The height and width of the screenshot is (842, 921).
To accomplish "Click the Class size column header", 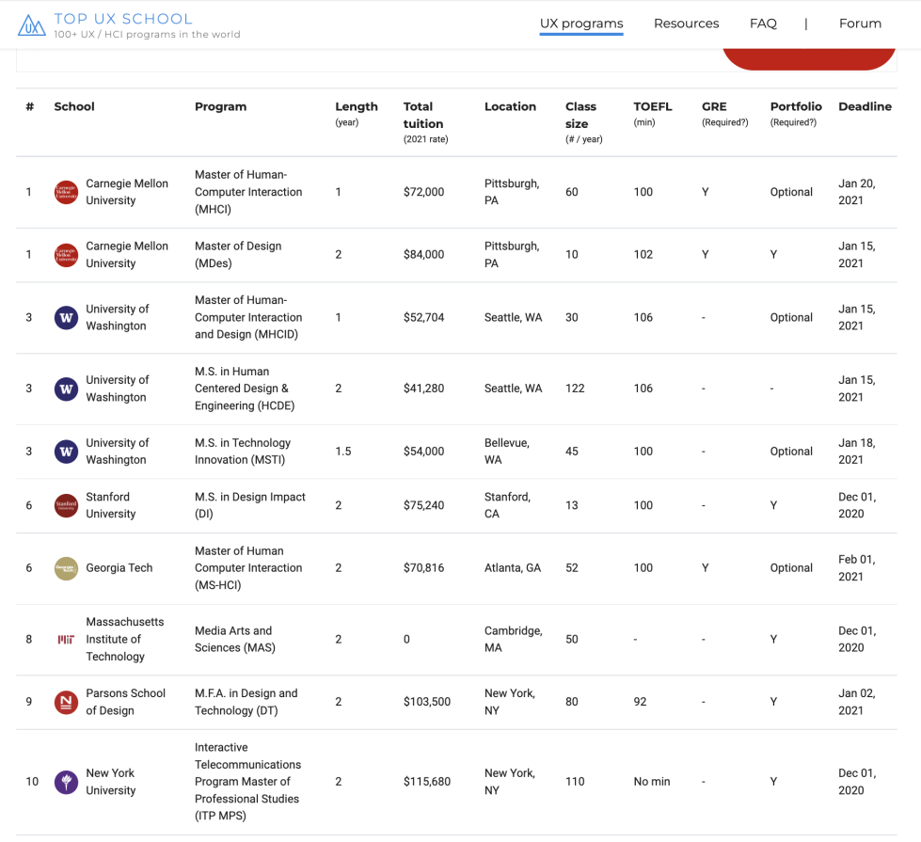I will [x=584, y=122].
